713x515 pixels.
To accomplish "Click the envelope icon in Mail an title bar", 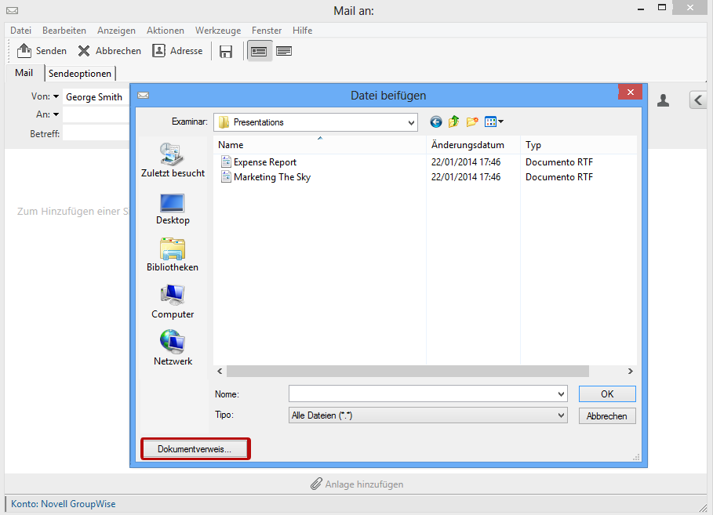I will click(x=13, y=10).
